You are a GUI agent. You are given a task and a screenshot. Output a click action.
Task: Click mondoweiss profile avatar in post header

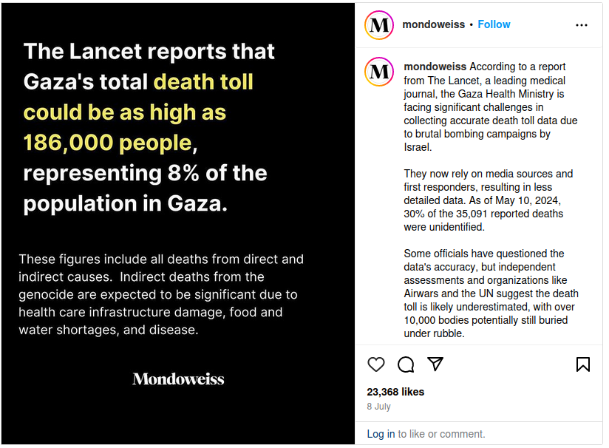(379, 25)
